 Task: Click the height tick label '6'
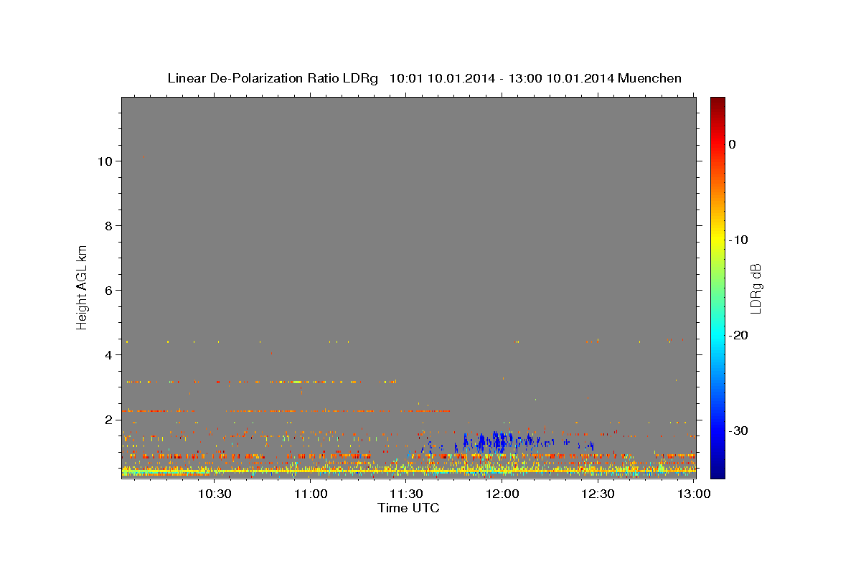(x=109, y=291)
